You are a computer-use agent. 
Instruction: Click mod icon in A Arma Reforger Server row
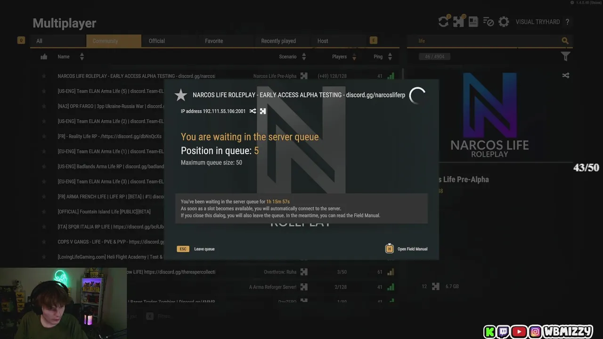coord(304,287)
